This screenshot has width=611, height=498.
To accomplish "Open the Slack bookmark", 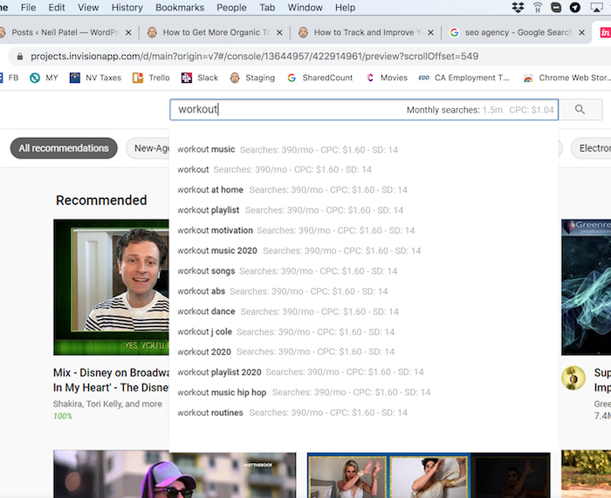I will [x=200, y=78].
